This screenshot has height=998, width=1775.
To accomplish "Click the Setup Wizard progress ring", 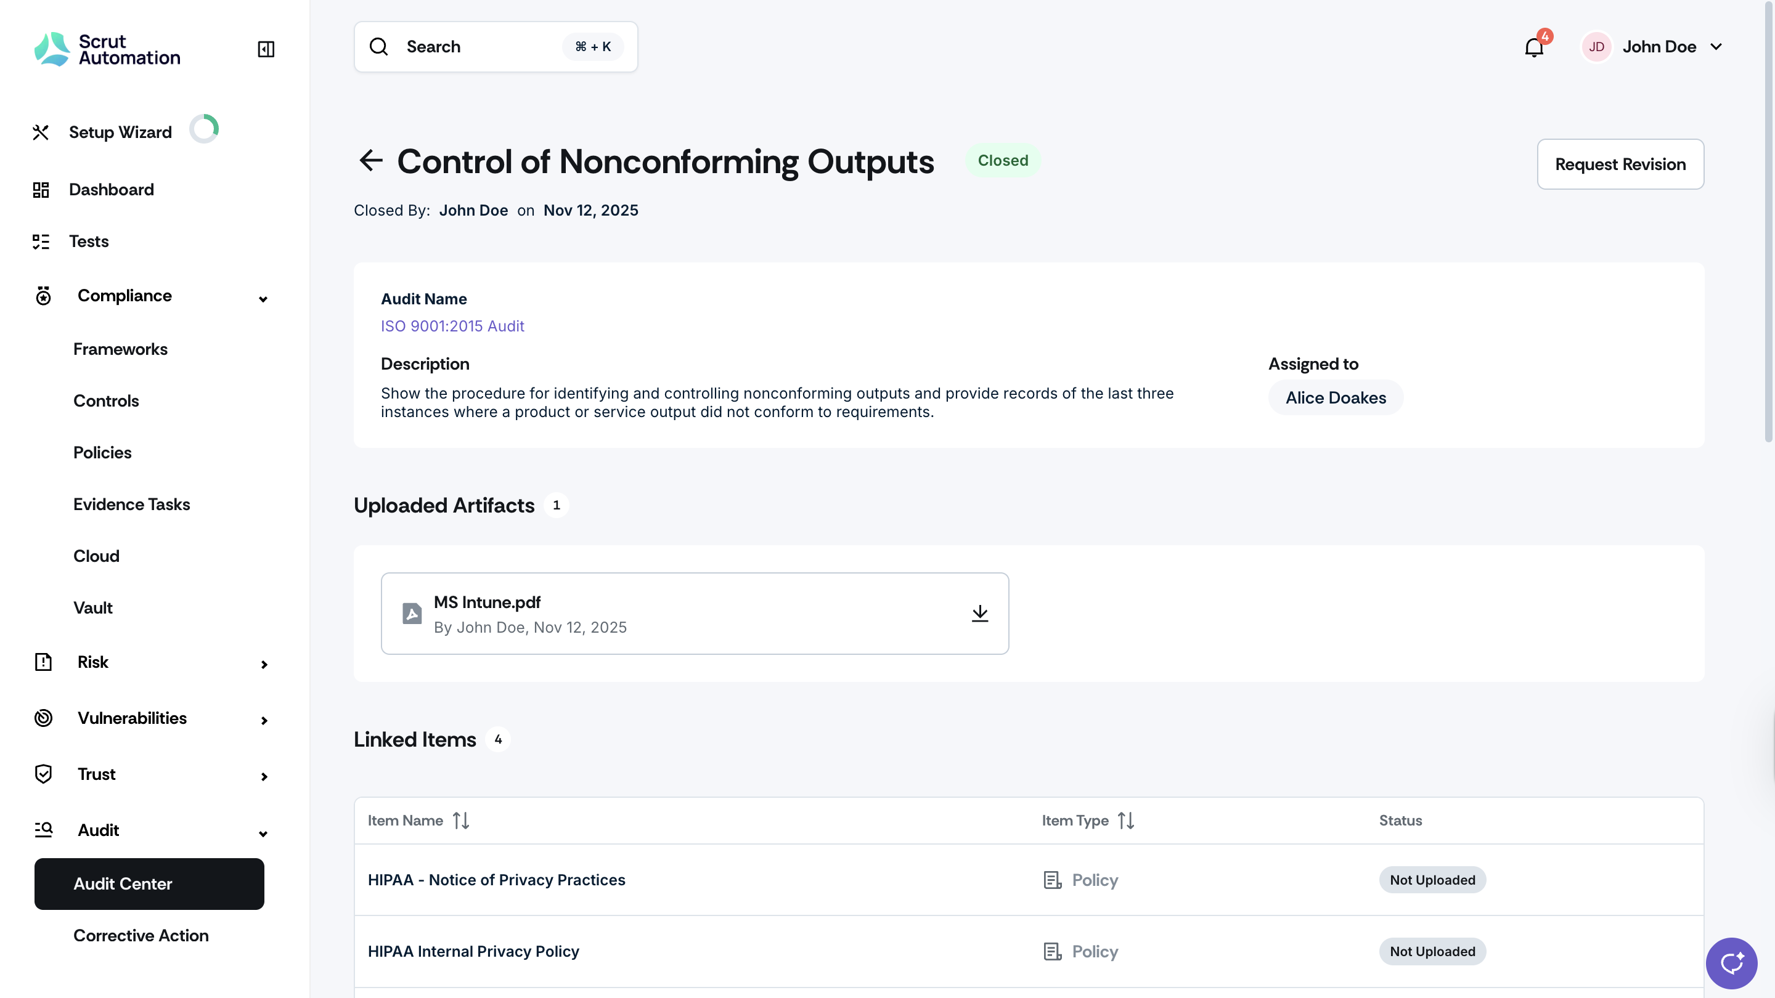I will coord(205,129).
